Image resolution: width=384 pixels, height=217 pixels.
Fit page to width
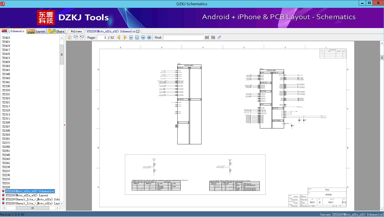point(131,37)
